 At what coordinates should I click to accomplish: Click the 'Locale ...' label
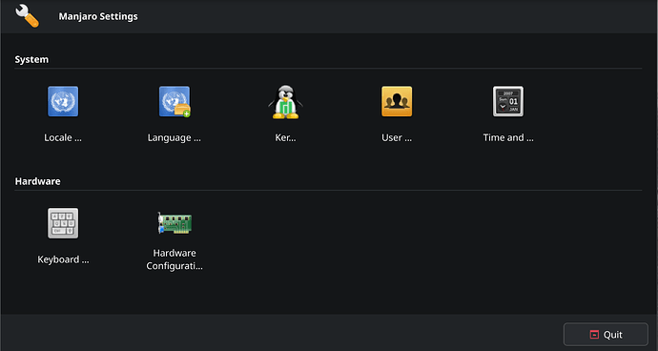click(x=63, y=137)
